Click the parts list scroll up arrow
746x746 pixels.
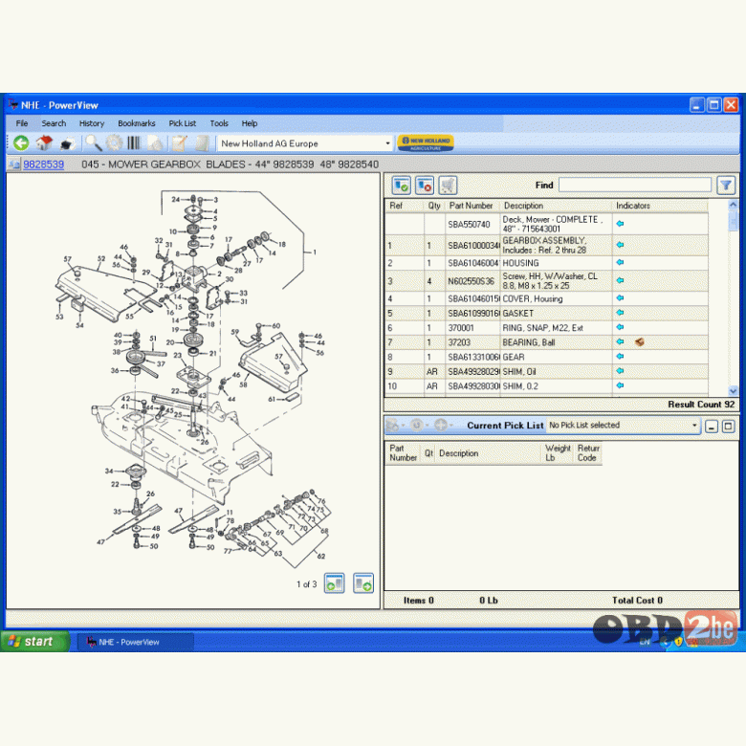(733, 205)
